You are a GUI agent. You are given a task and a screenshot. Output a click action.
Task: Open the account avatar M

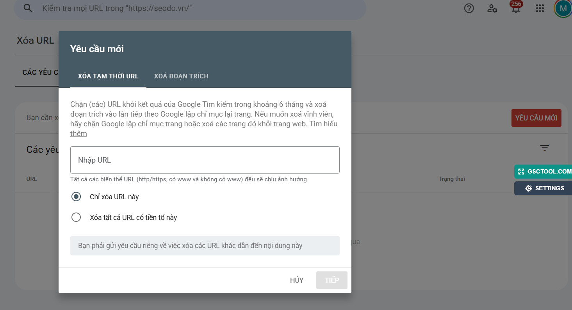click(563, 8)
